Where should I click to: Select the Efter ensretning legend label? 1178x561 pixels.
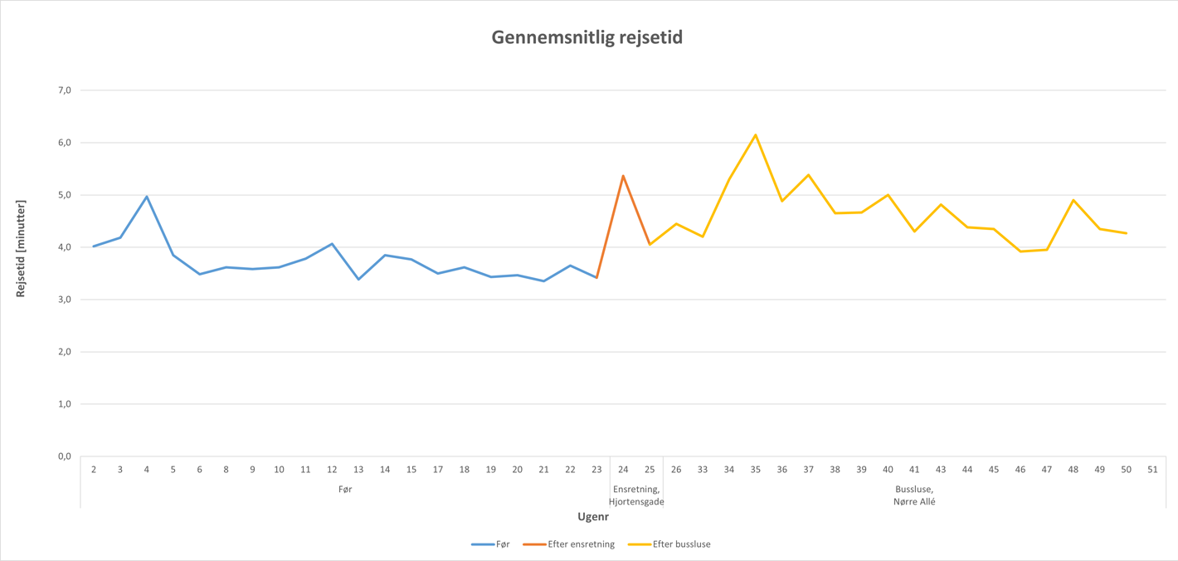pos(581,544)
